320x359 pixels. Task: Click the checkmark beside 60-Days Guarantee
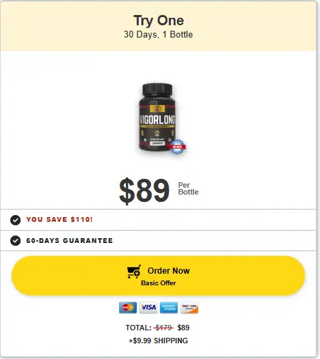point(15,241)
